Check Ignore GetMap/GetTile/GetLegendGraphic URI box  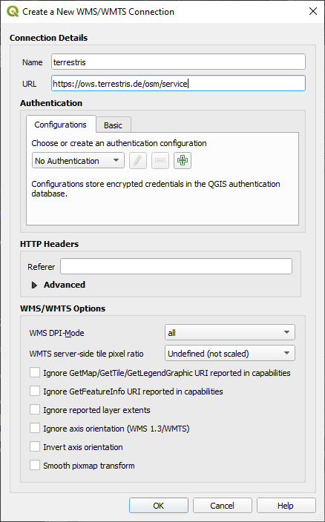tap(35, 372)
